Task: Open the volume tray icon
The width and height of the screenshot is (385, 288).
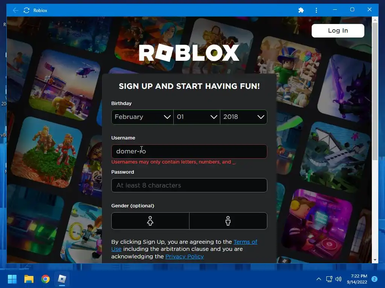Action: [x=338, y=279]
